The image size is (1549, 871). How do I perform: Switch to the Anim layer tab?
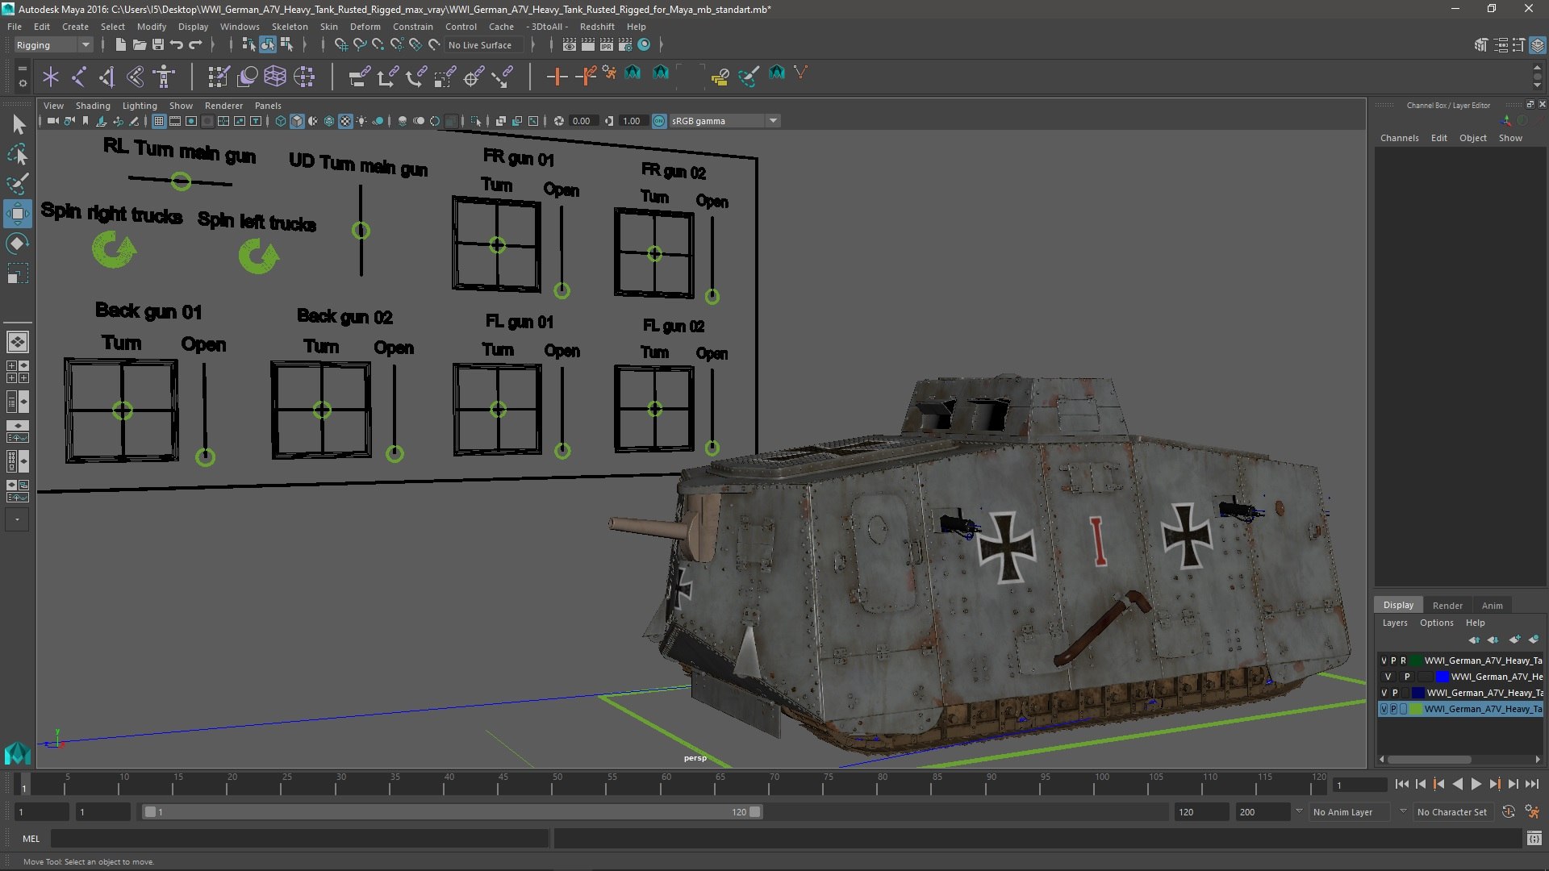(x=1493, y=606)
